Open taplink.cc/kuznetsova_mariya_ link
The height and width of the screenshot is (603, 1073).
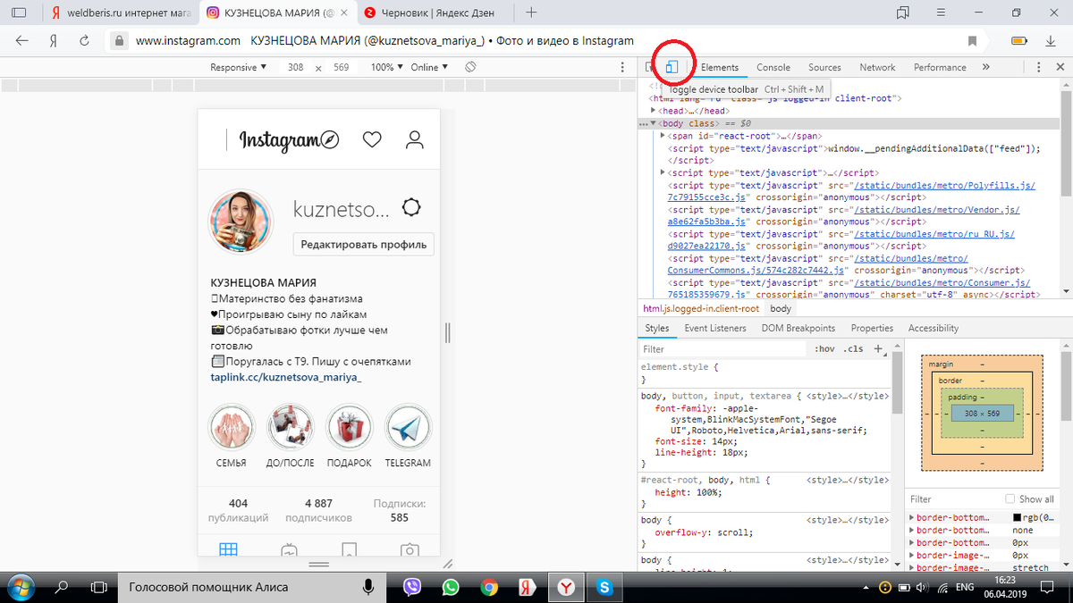click(x=286, y=378)
